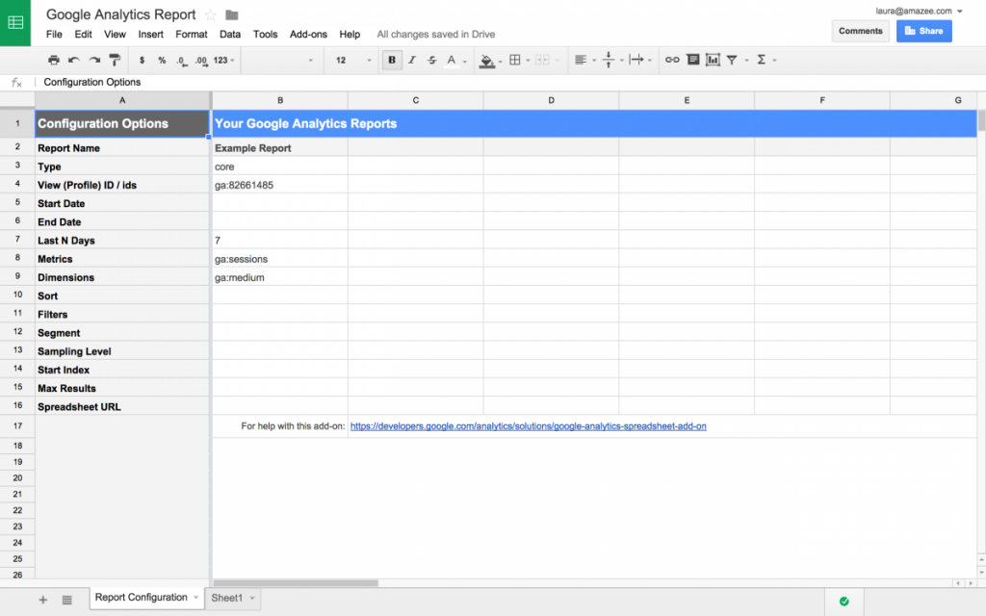Open Sheet1 tab dropdown arrow

coord(252,598)
